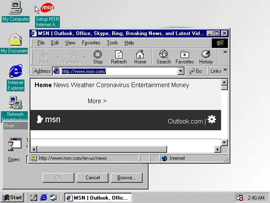Click the More > link
Screen dimensions: 270x203
tap(97, 101)
